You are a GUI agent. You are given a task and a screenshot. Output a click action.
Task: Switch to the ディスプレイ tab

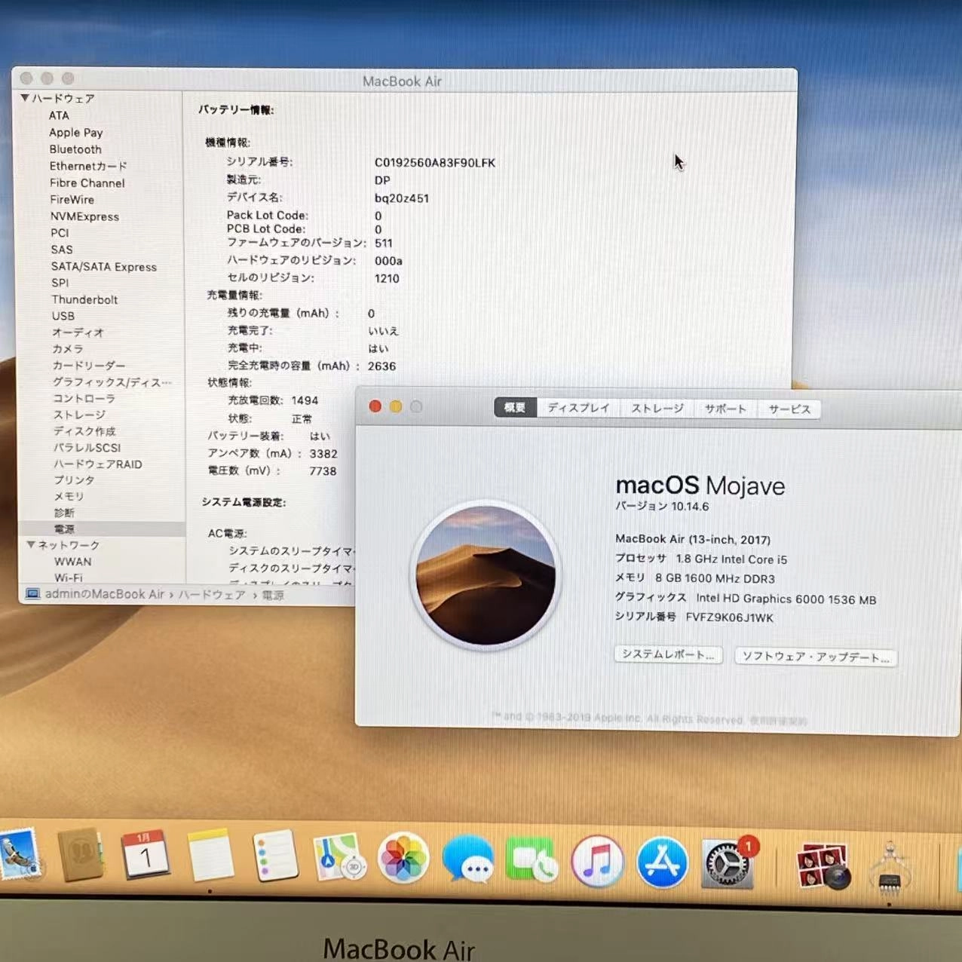coord(578,408)
